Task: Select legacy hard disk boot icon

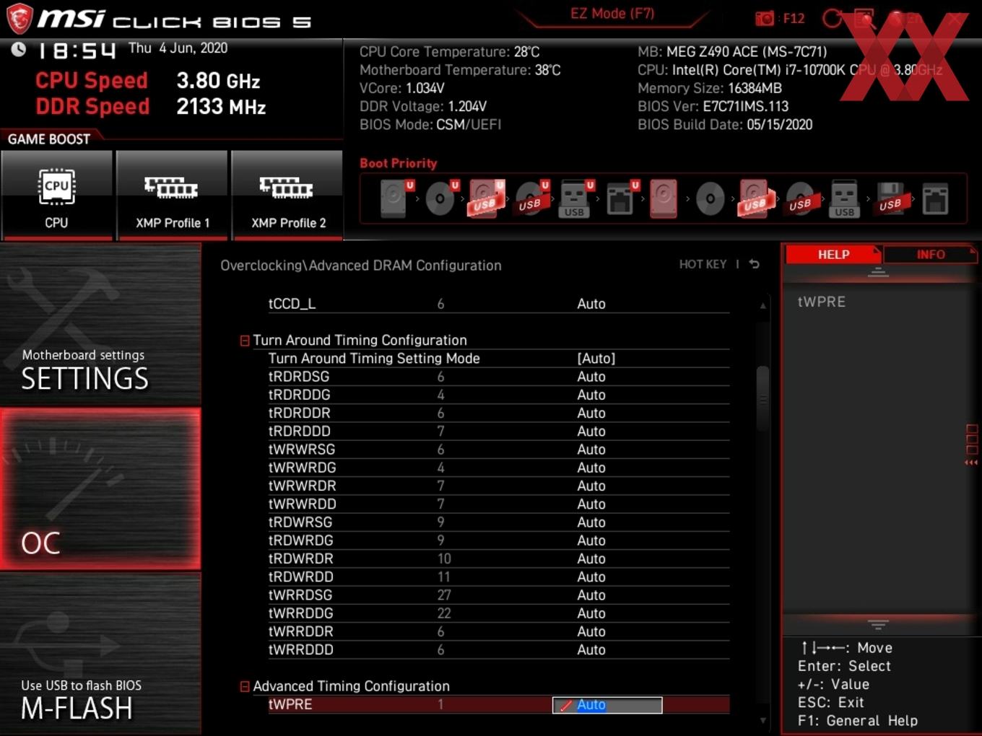Action: (x=664, y=198)
